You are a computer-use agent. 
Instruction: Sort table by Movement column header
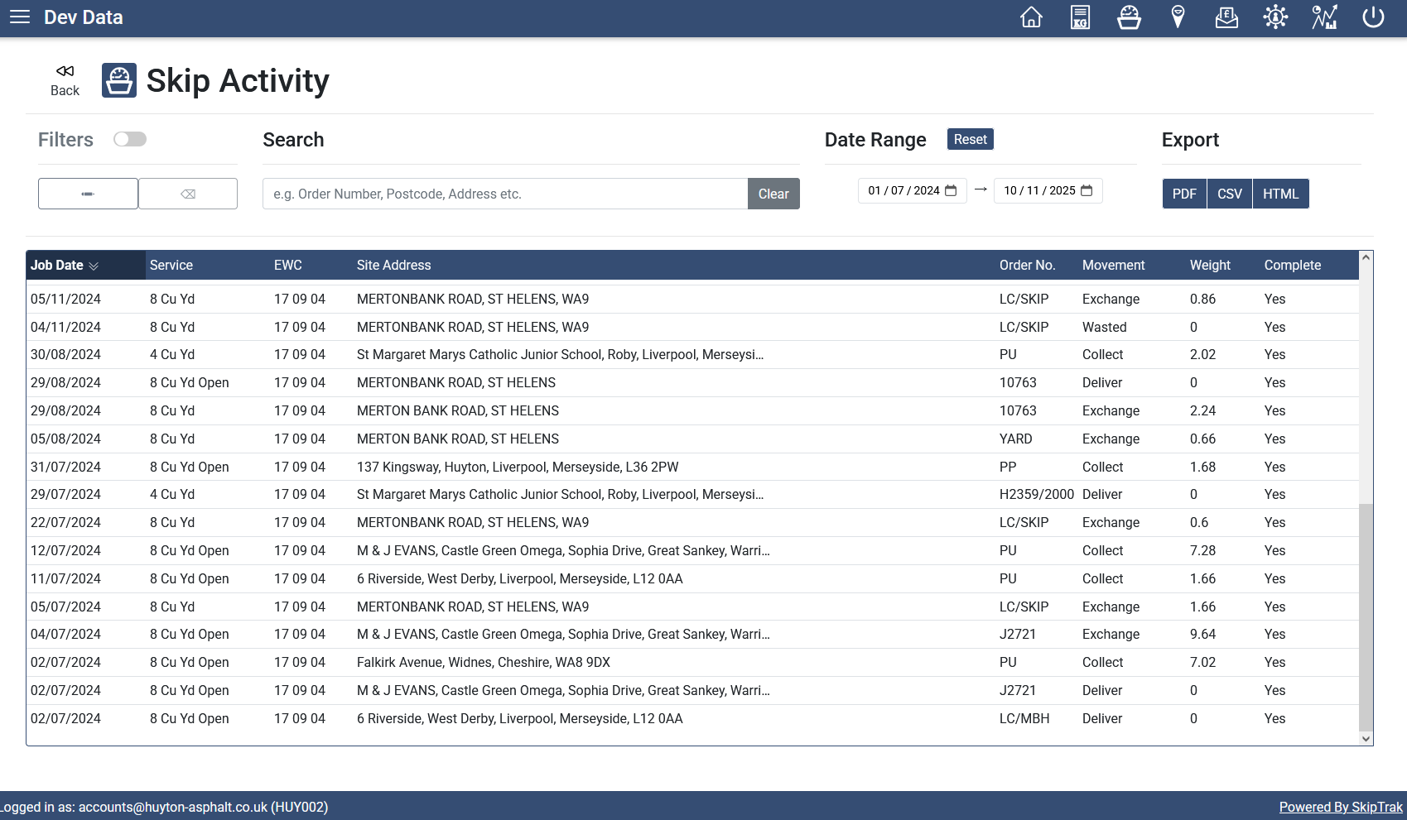click(1113, 266)
